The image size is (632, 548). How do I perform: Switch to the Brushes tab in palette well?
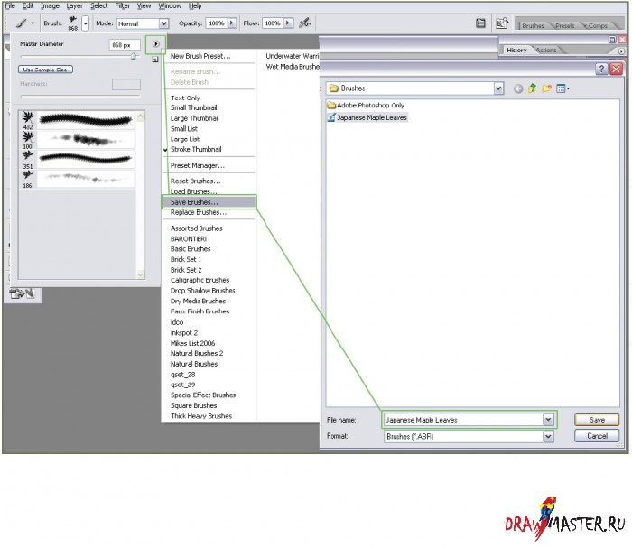(533, 26)
